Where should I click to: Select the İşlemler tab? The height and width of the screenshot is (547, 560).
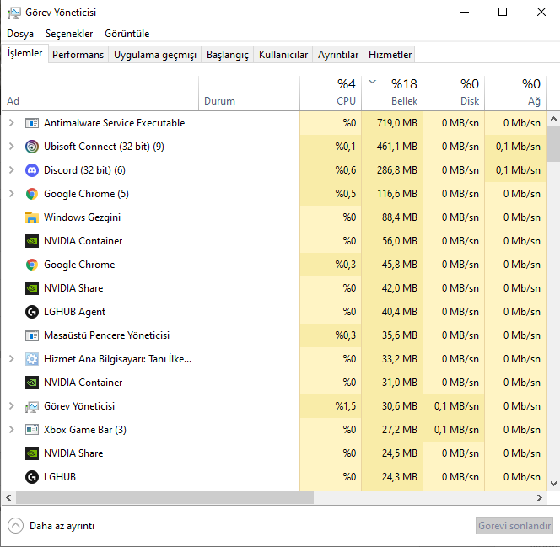click(x=25, y=53)
